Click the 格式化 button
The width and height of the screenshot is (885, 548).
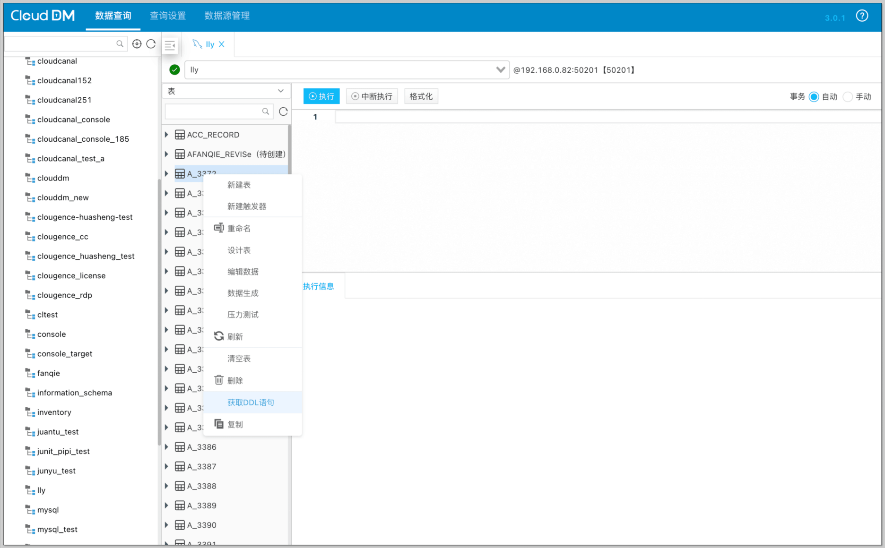(x=421, y=96)
